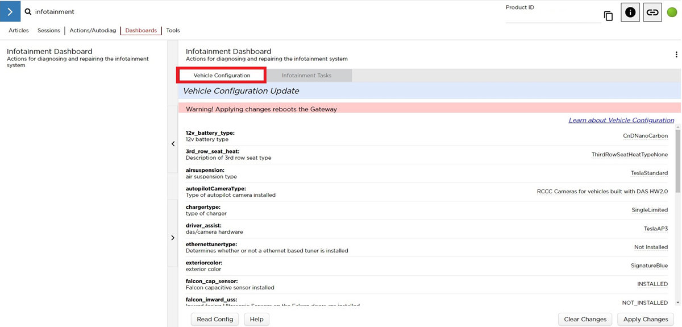Switch to the Sessions tab
The image size is (682, 327).
[x=49, y=31]
